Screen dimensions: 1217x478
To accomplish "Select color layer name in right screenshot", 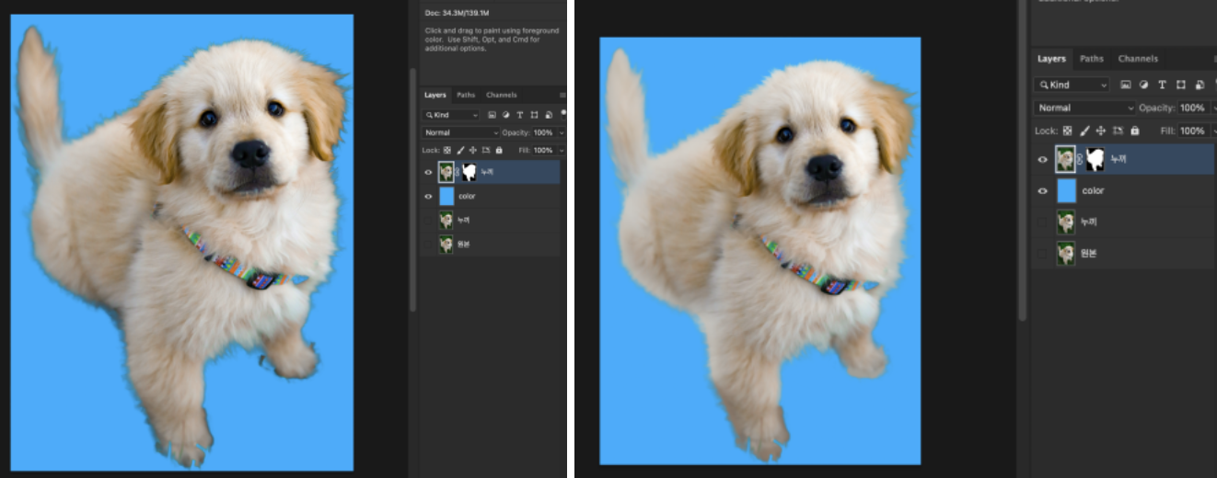I will [x=1093, y=191].
